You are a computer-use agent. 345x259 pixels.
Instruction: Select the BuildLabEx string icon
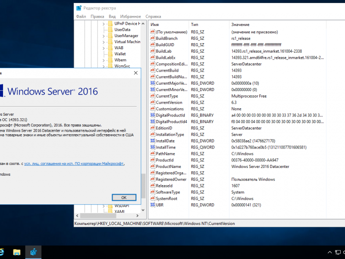pyautogui.click(x=153, y=57)
